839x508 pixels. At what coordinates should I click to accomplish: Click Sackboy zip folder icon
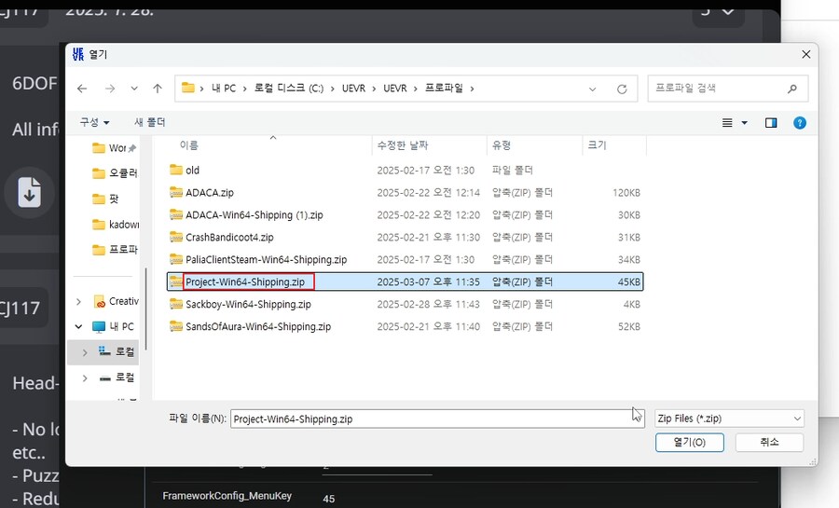[176, 304]
